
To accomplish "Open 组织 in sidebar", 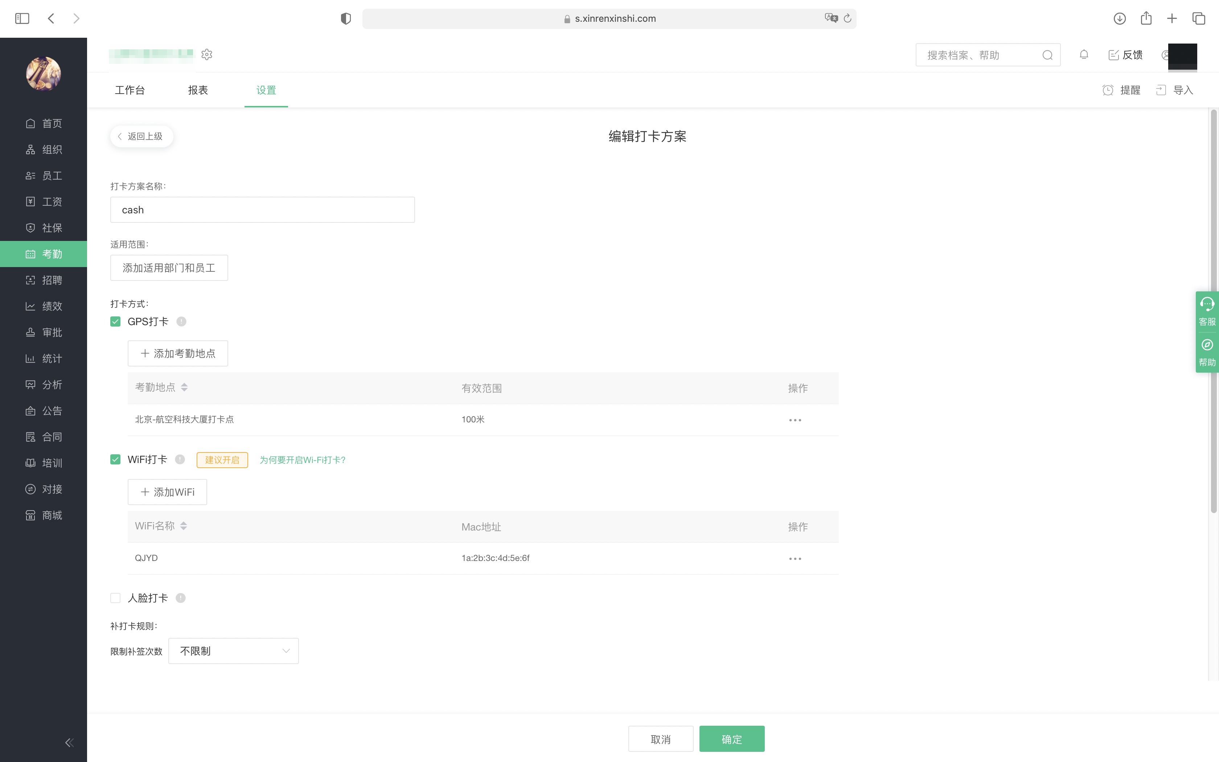I will (43, 149).
